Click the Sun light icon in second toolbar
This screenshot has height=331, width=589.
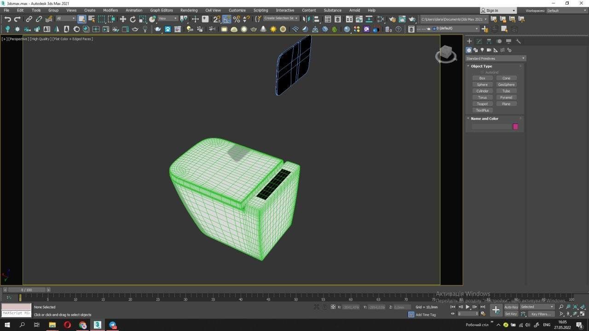(x=273, y=29)
